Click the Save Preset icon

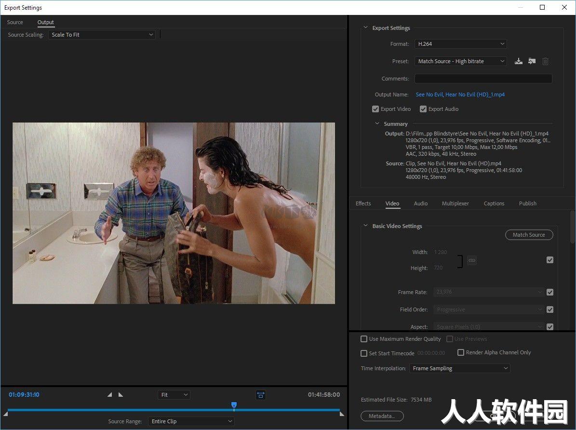point(518,61)
